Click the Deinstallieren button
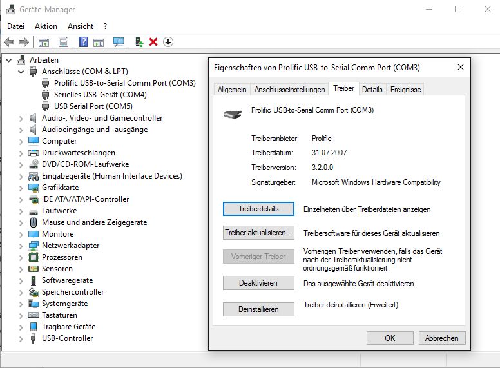The image size is (500, 368). pyautogui.click(x=258, y=309)
